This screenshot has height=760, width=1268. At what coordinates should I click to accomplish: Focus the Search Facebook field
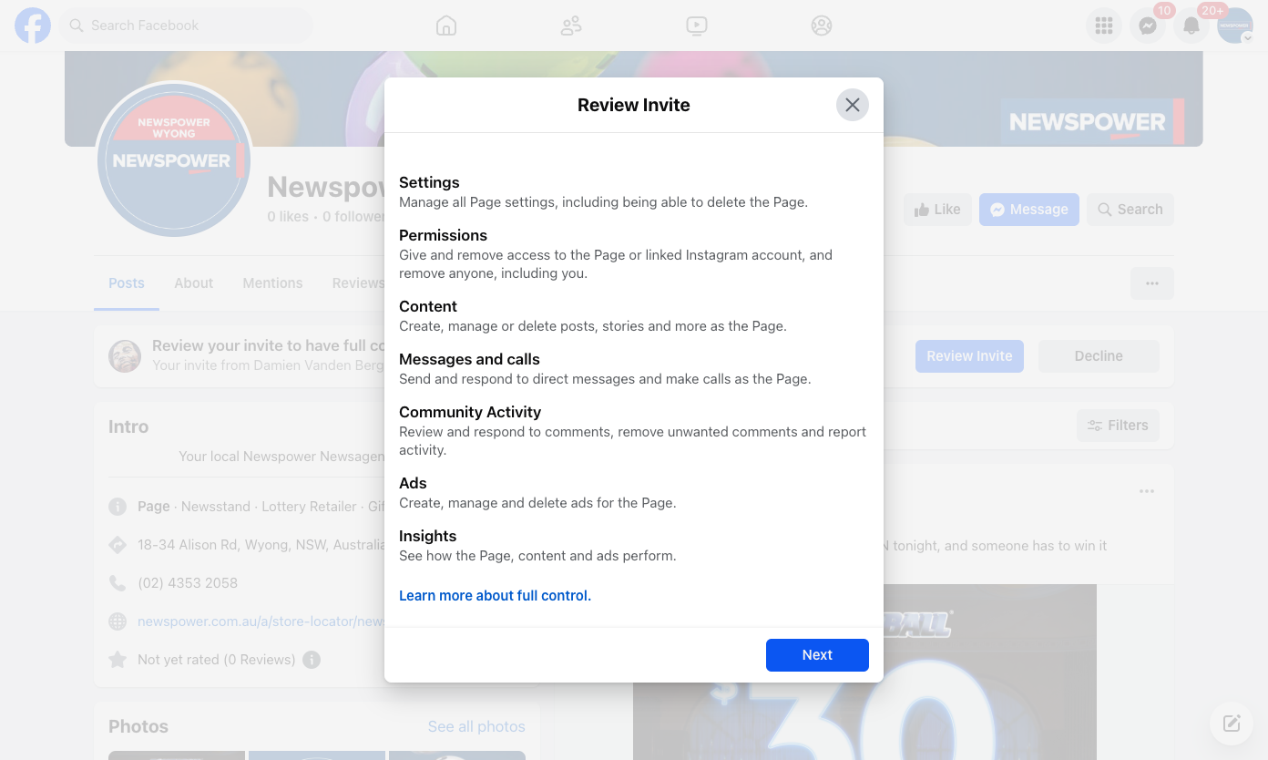tap(187, 26)
